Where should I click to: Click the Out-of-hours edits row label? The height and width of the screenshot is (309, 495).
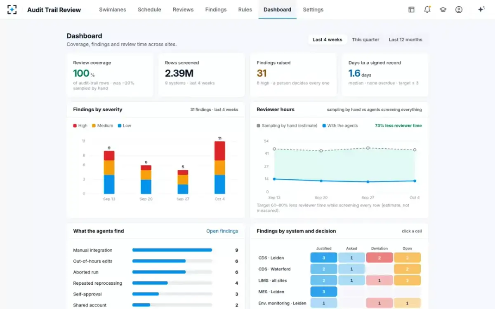tap(93, 261)
